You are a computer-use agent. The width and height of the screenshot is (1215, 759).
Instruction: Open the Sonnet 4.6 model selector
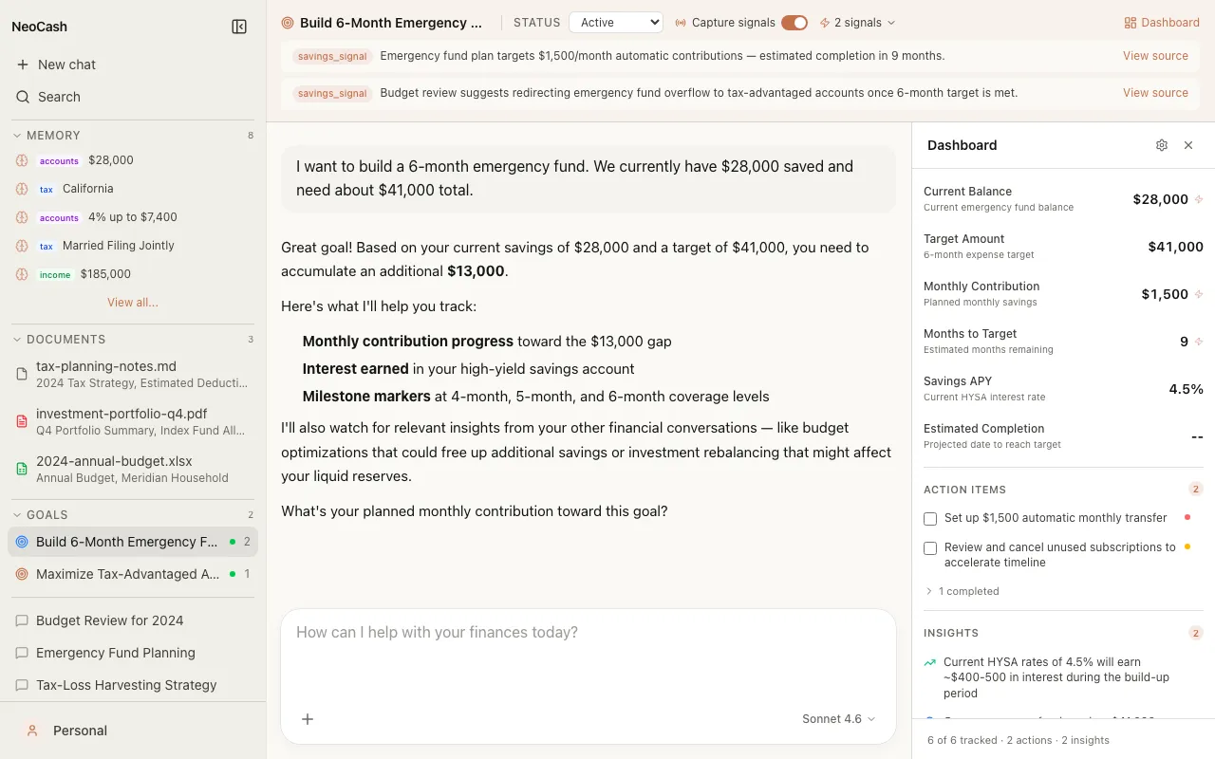[x=839, y=719]
